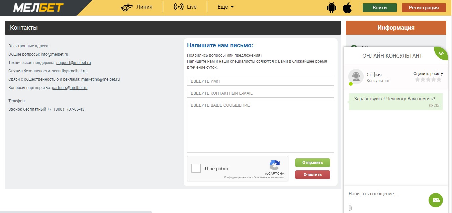452x213 pixels.
Task: Rate the consultant with the first star
Action: (x=418, y=80)
